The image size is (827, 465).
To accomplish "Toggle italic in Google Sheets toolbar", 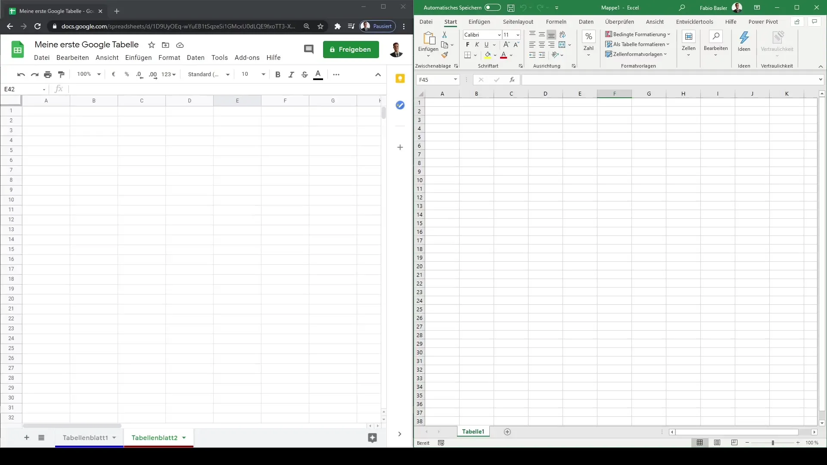I will click(x=291, y=74).
